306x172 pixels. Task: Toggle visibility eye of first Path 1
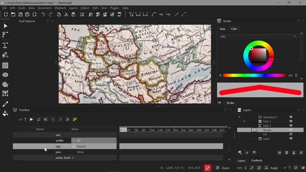(291, 121)
